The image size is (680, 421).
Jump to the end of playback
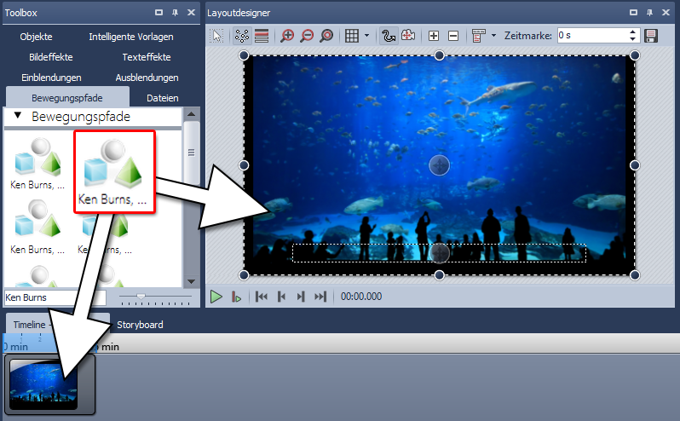[x=320, y=297]
